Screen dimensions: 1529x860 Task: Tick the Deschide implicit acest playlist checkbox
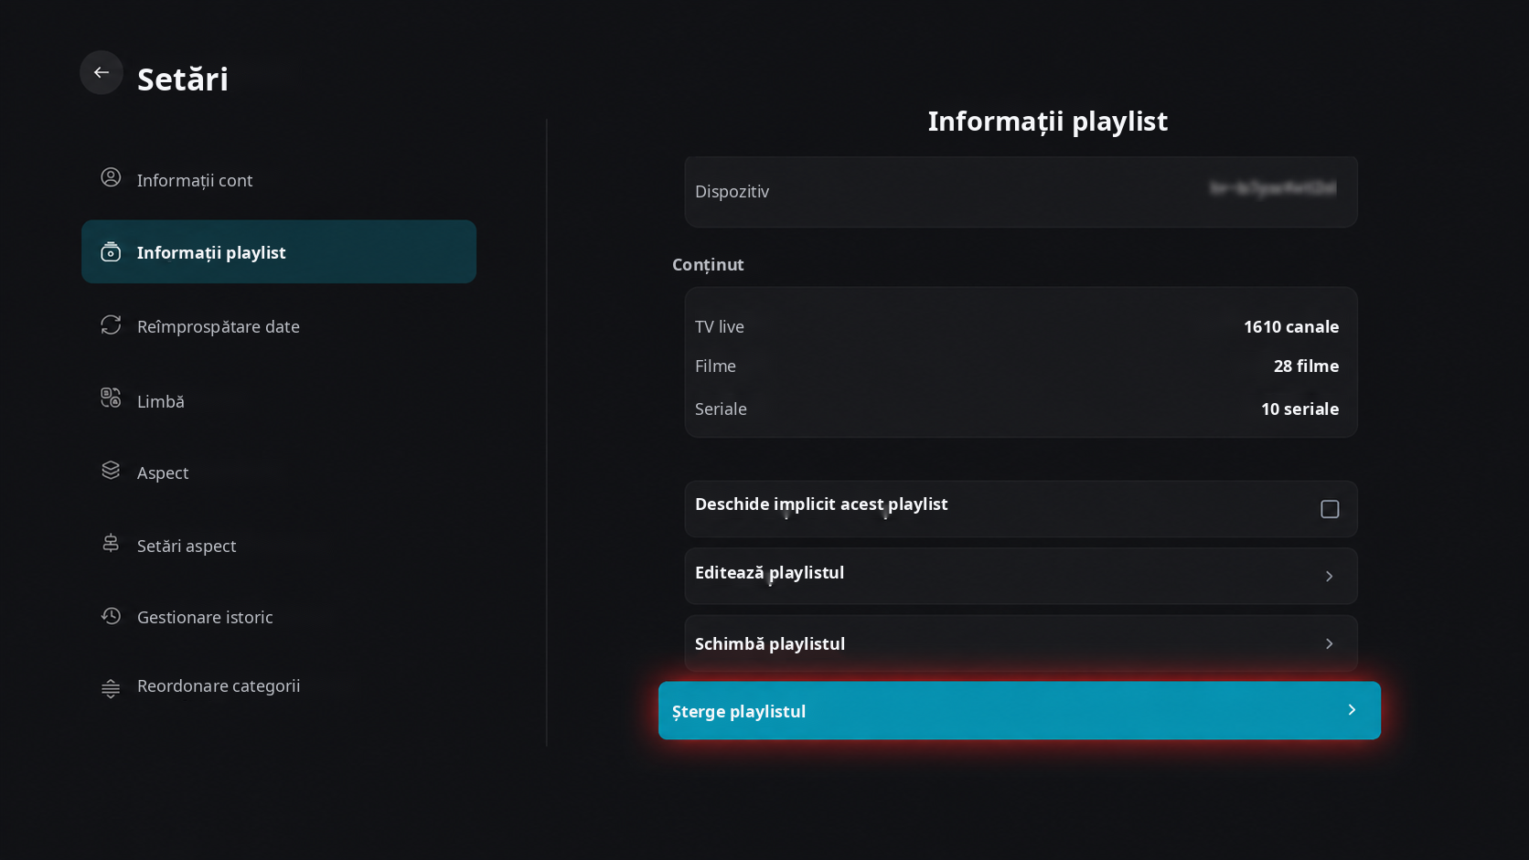(x=1330, y=509)
